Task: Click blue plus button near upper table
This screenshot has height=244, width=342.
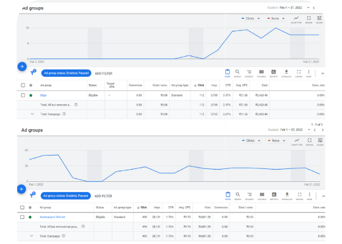Action: 22,66
